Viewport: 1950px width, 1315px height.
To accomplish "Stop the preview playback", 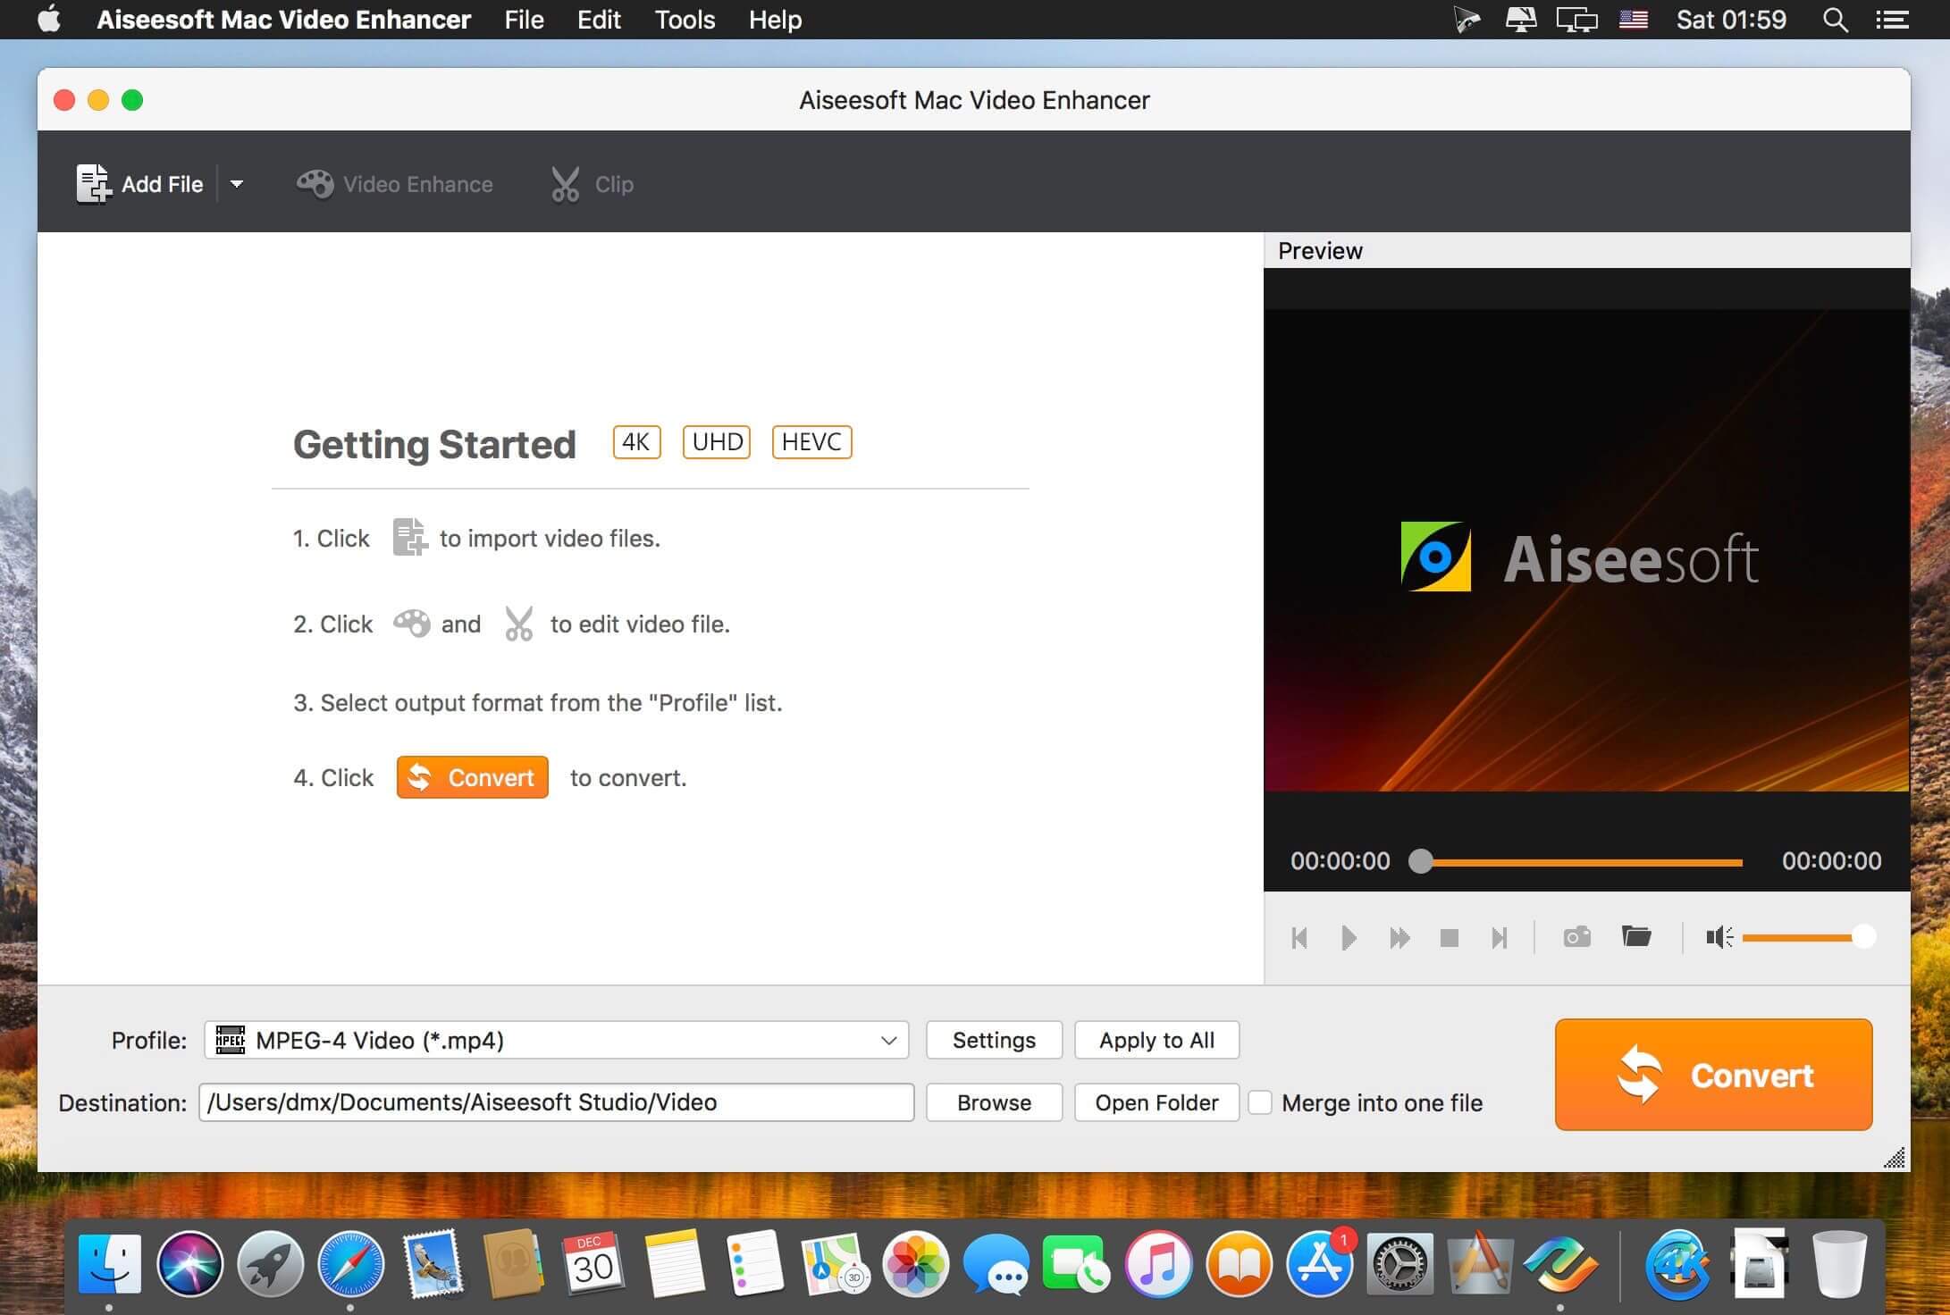I will (x=1450, y=937).
